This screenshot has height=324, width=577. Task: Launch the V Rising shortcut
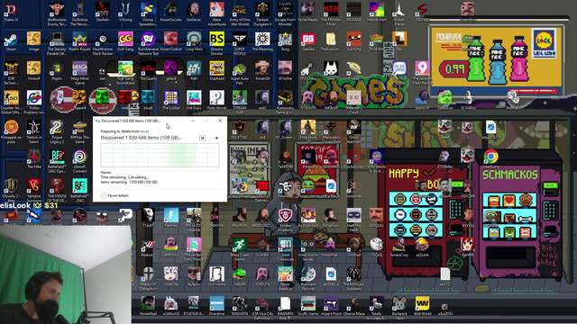coord(125,12)
